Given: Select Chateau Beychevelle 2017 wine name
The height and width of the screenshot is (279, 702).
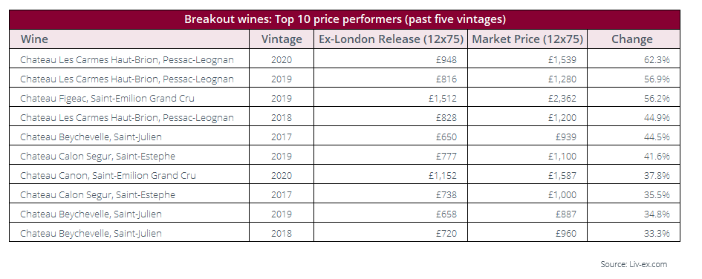Looking at the screenshot, I should (91, 137).
